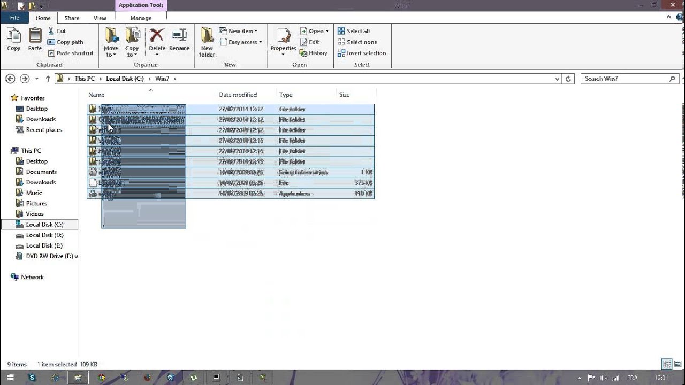Click Quick Access Properties icon in title bar
The width and height of the screenshot is (685, 385).
pyautogui.click(x=21, y=5)
